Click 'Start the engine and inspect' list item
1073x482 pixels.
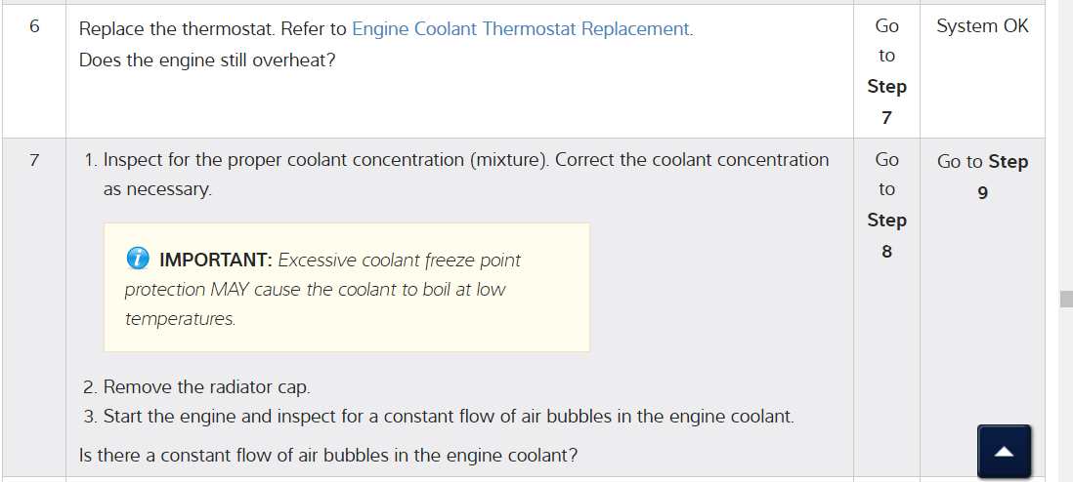[x=448, y=417]
